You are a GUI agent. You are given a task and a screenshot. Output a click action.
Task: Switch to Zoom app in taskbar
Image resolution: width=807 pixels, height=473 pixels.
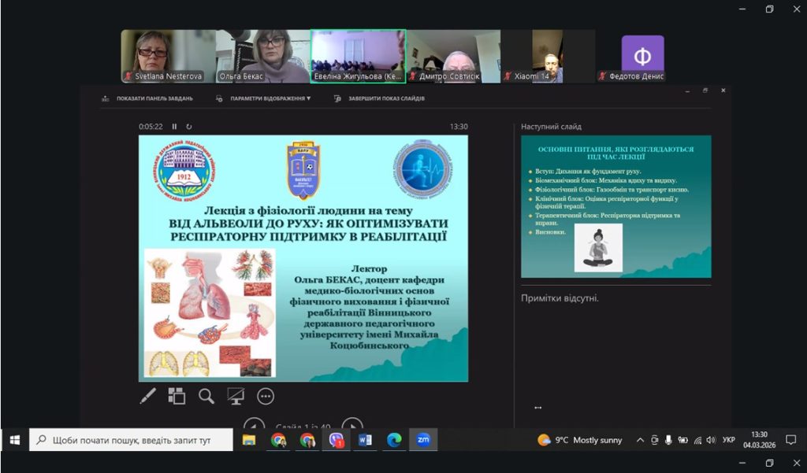pos(423,440)
